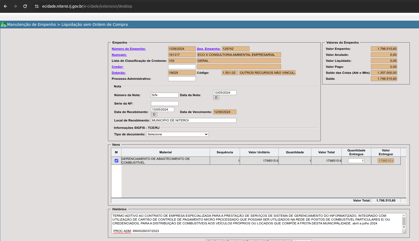
Task: Open the Seq. Empenho lookup link
Action: [x=209, y=49]
